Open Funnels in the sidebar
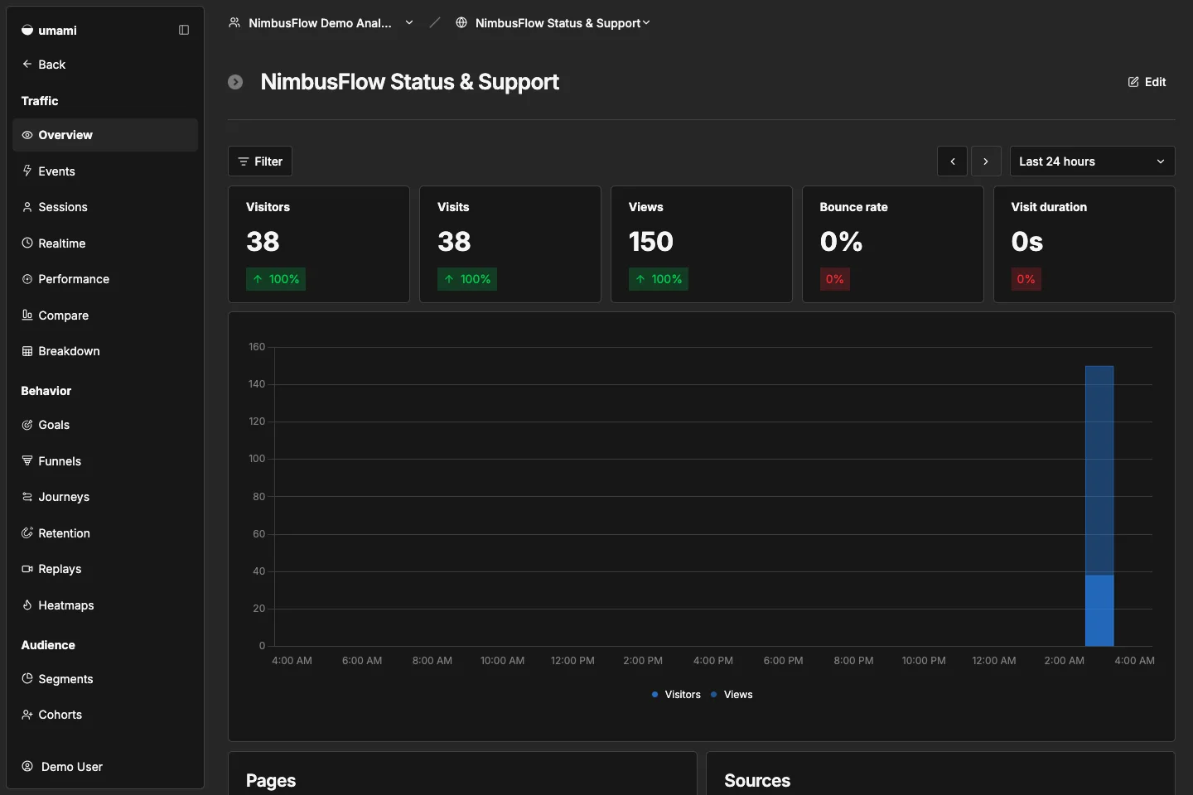1193x795 pixels. [x=105, y=460]
